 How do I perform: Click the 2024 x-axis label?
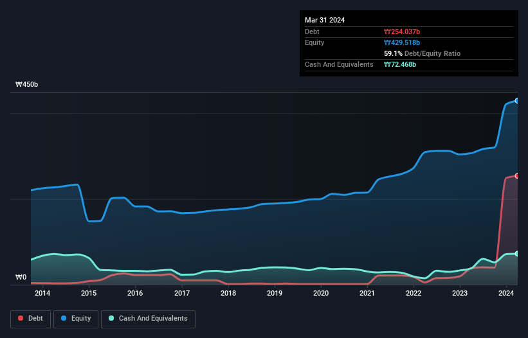coord(506,293)
